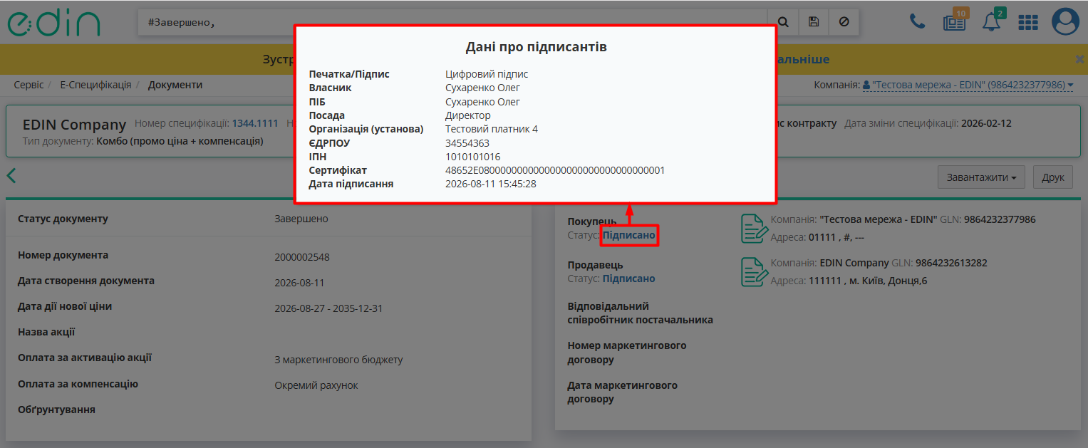1088x448 pixels.
Task: Click Тестовий платник 4 organization value
Action: [492, 129]
